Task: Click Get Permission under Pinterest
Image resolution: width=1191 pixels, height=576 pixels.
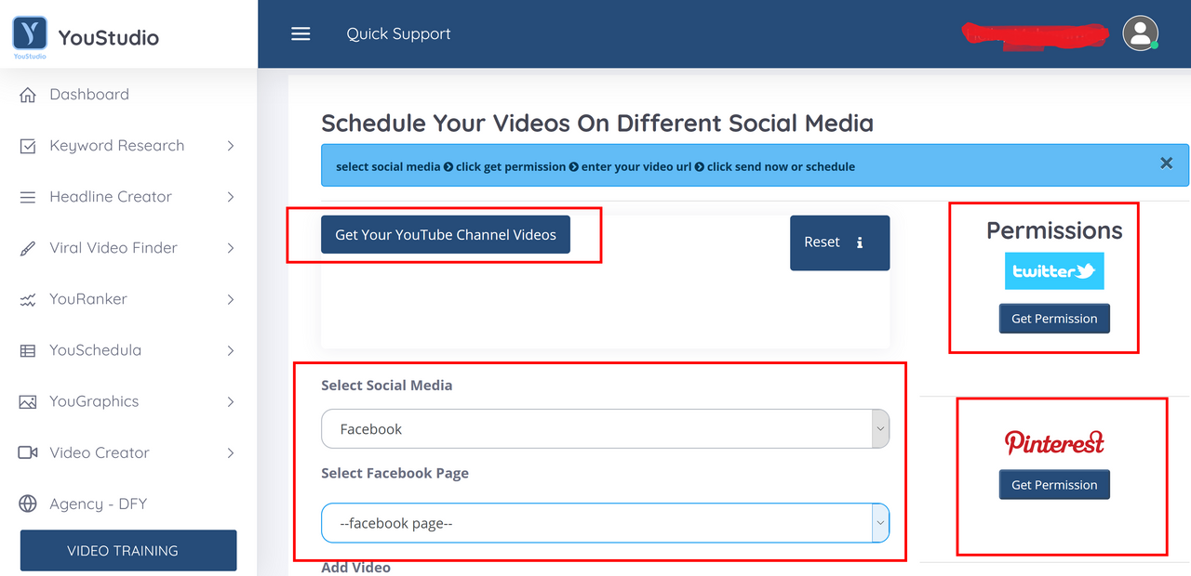Action: [1054, 485]
